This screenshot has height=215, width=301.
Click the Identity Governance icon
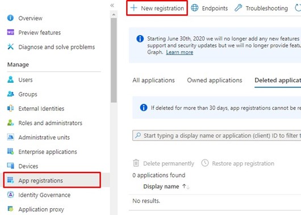pyautogui.click(x=11, y=195)
